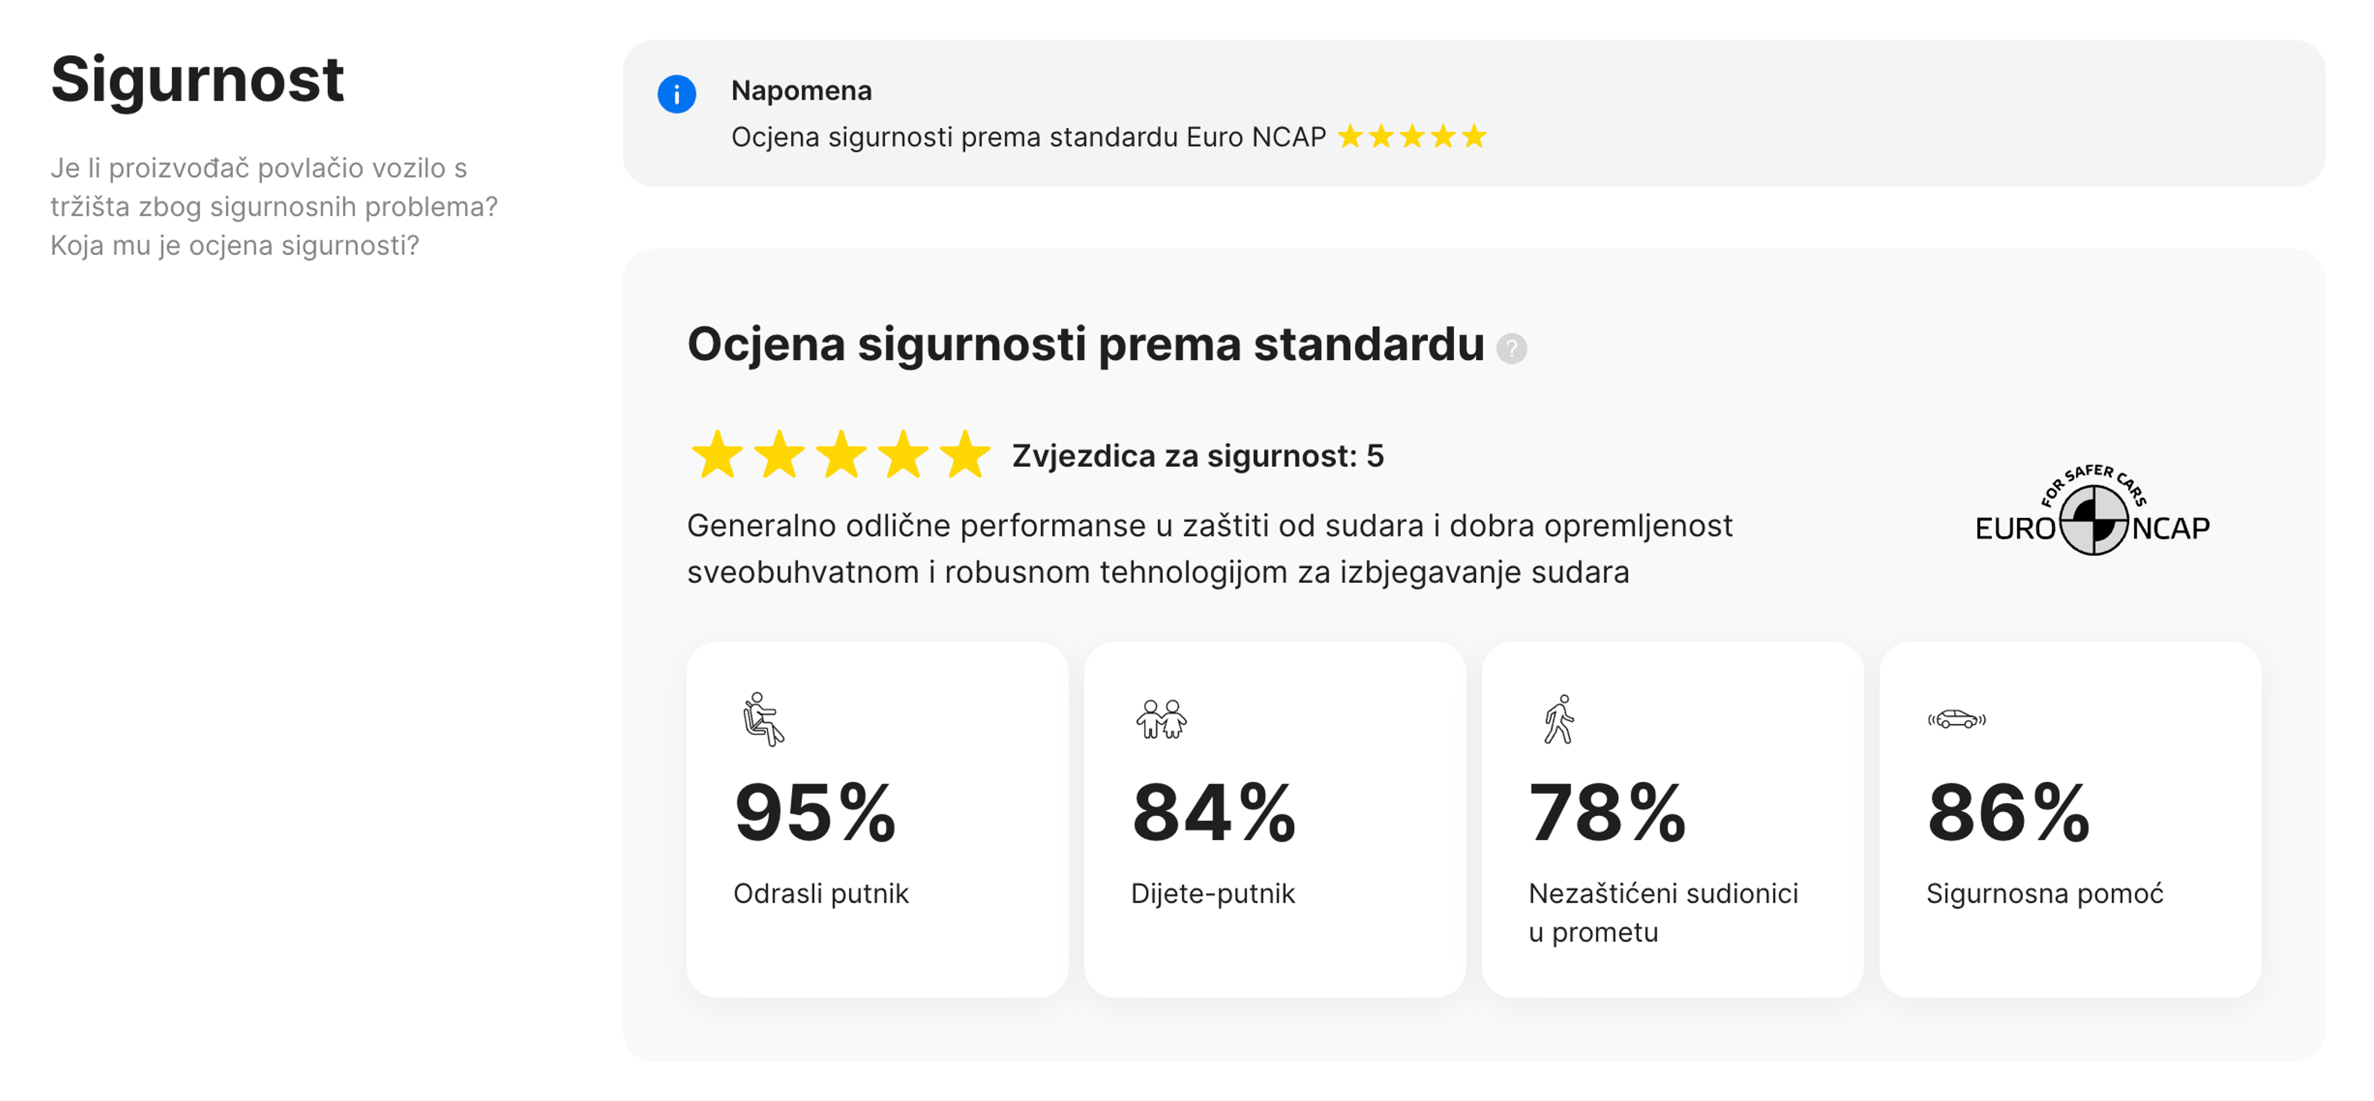
Task: Click the adult occupant seat icon
Action: [x=763, y=718]
